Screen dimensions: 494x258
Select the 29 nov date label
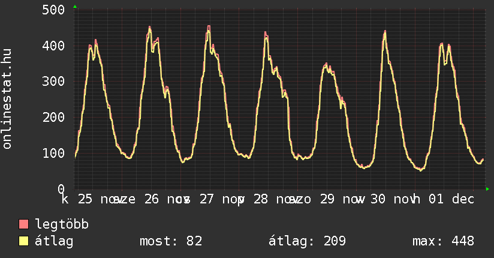pyautogui.click(x=339, y=199)
